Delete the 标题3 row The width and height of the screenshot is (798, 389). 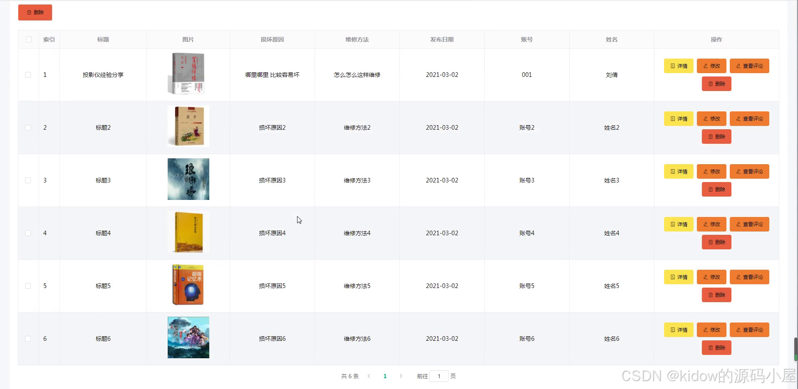click(716, 189)
